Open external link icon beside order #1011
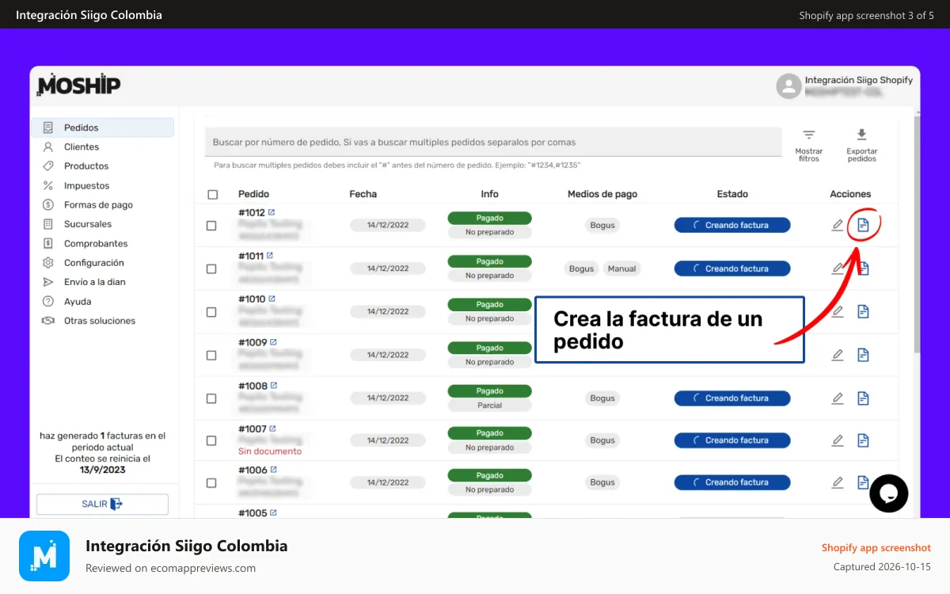Viewport: 950px width, 594px height. [270, 256]
